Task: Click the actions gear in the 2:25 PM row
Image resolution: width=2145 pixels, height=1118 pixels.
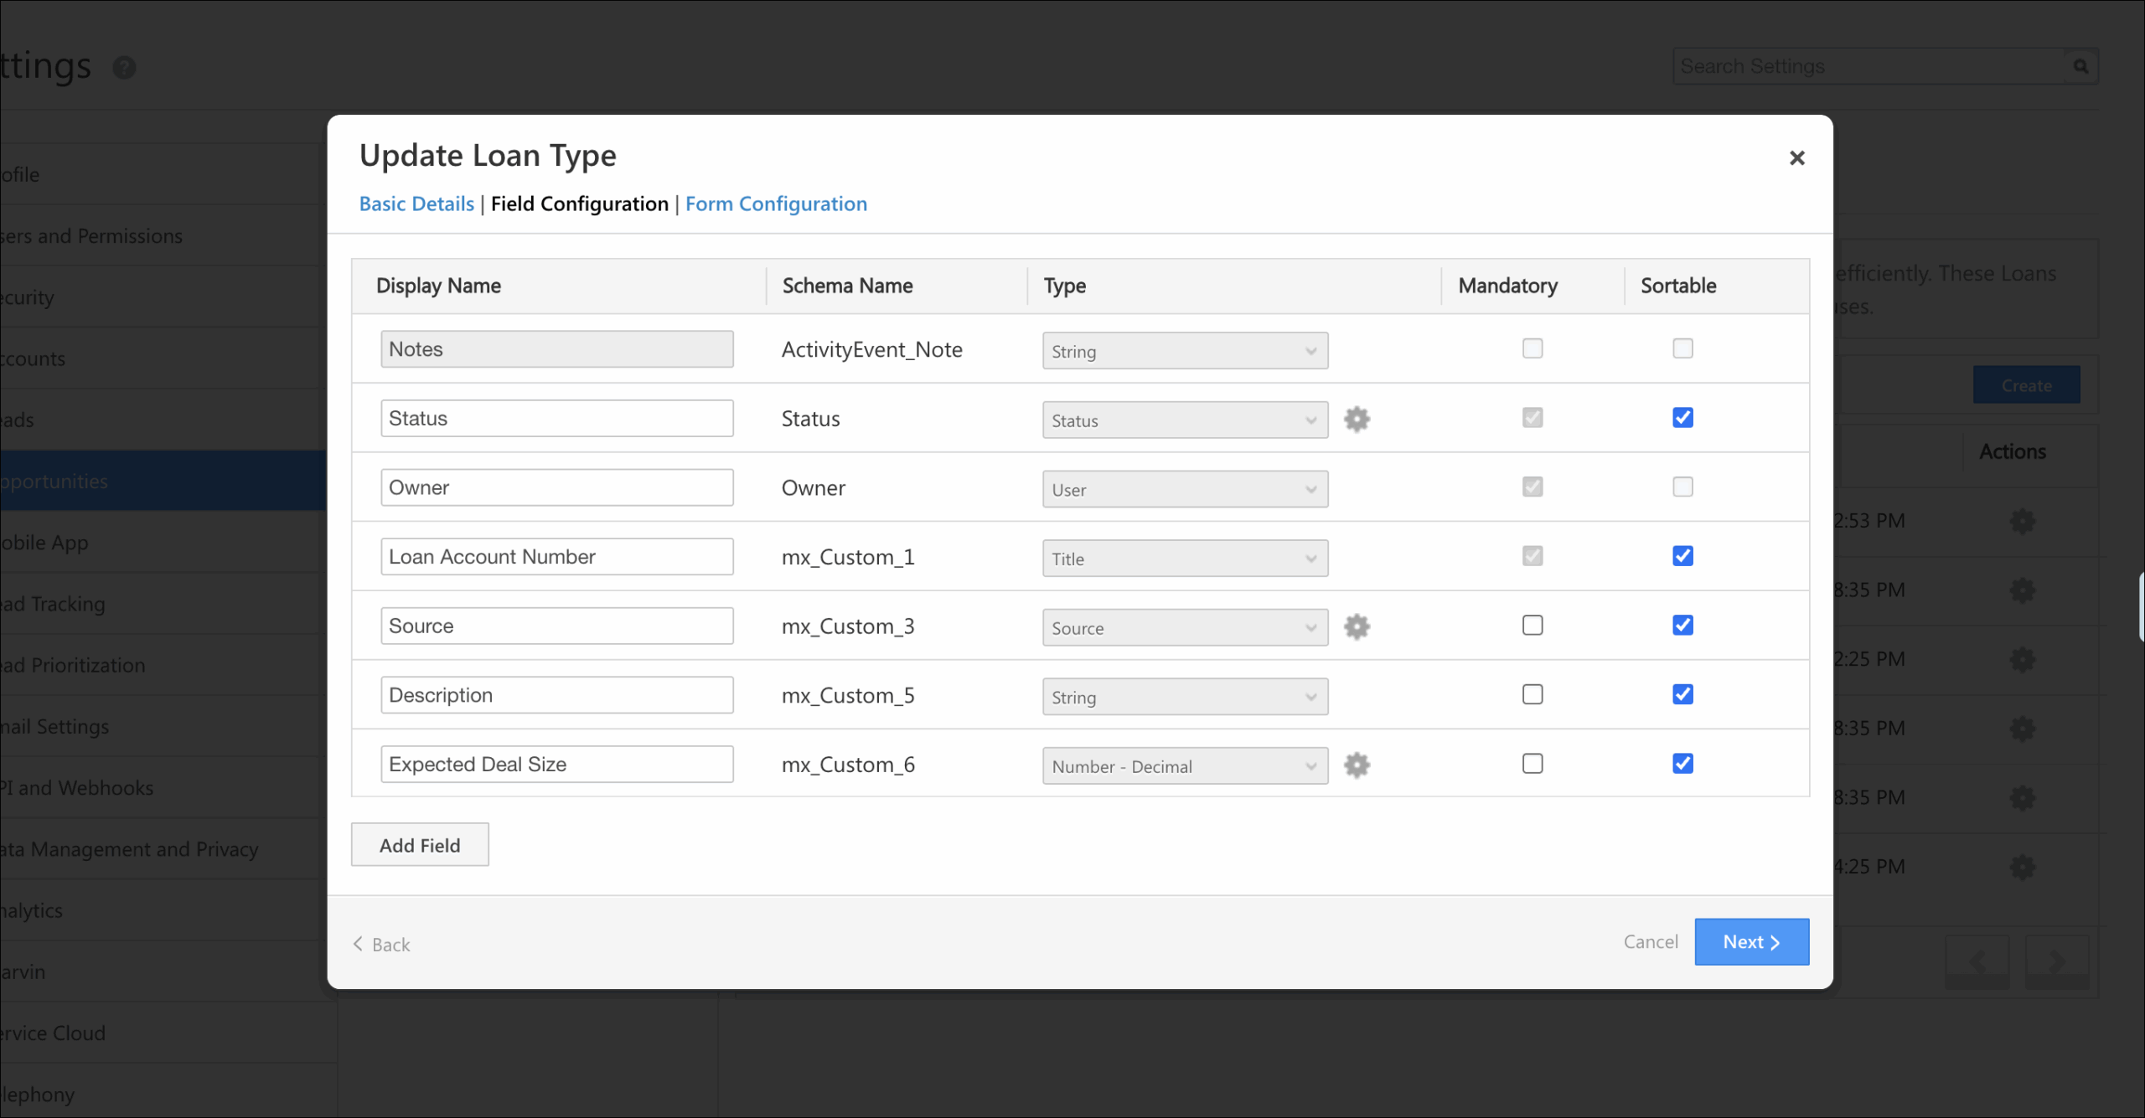Action: coord(2023,659)
